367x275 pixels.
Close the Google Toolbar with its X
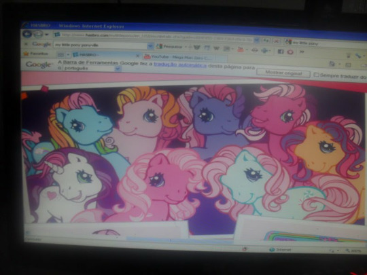pyautogui.click(x=27, y=43)
